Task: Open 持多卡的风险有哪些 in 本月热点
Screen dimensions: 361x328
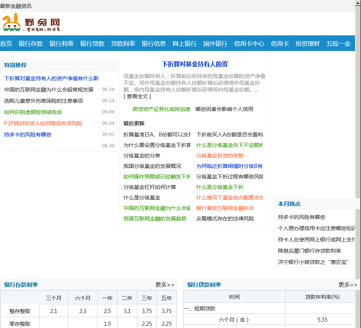Action: tap(302, 217)
